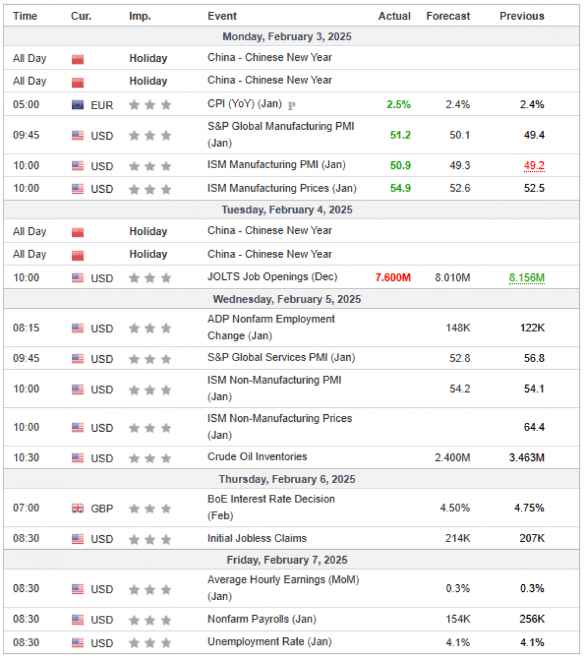The height and width of the screenshot is (659, 584).
Task: Click the US flag in the S&P Global Manufacturing PMI row
Action: point(77,136)
